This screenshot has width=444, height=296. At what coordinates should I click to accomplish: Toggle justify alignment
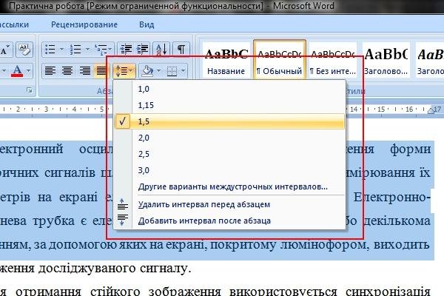coord(102,71)
